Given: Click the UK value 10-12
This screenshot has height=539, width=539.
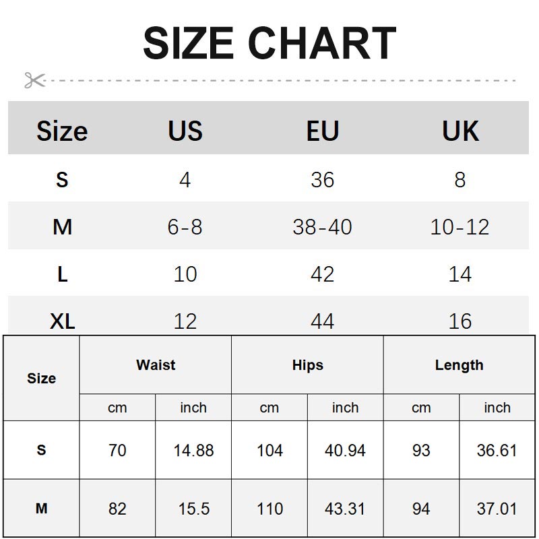Looking at the screenshot, I should [459, 227].
